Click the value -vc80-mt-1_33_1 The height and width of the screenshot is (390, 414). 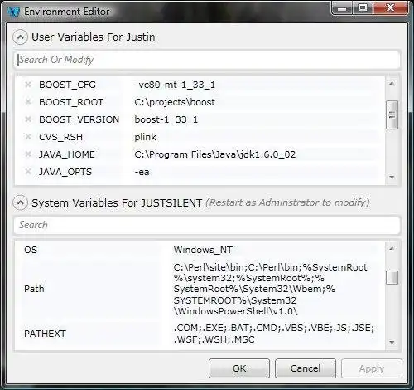pos(175,85)
